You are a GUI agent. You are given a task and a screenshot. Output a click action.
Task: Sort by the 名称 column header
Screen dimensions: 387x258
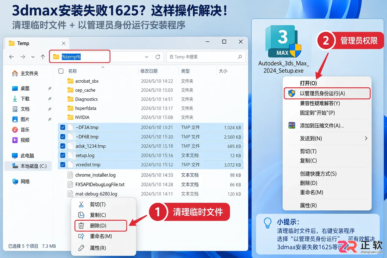pyautogui.click(x=73, y=71)
